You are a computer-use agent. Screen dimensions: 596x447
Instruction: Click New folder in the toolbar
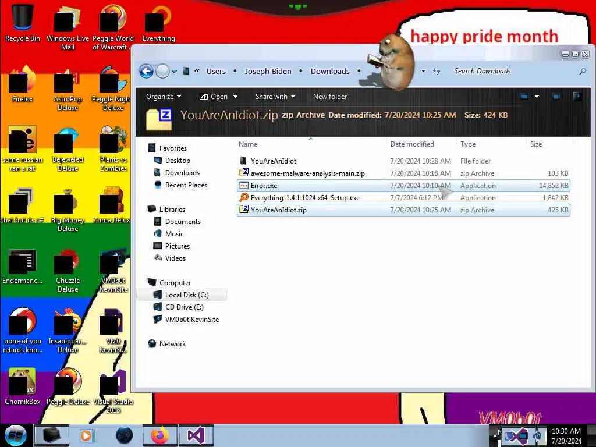point(330,97)
